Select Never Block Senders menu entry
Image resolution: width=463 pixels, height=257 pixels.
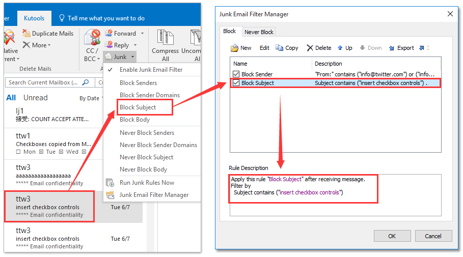(x=147, y=133)
